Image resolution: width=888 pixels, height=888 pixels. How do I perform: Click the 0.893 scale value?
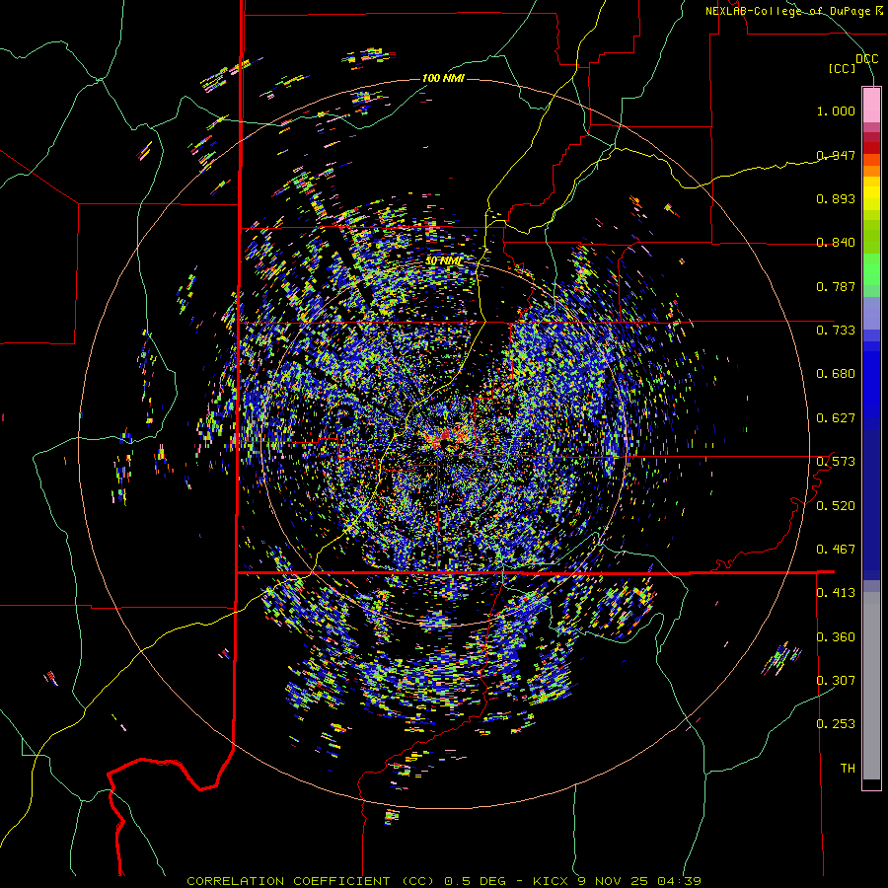point(836,198)
